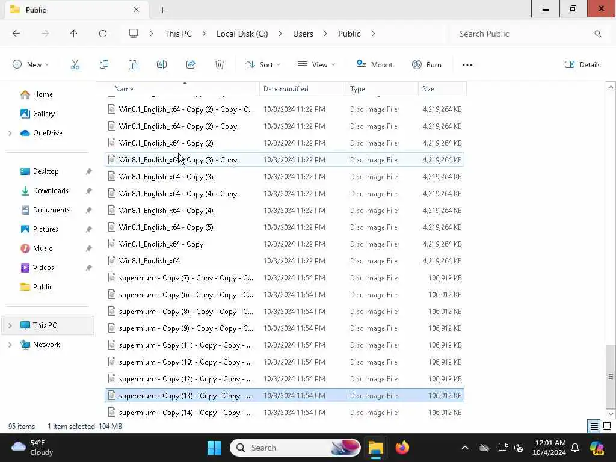The image size is (616, 462).
Task: Click the Copy icon in toolbar
Action: [x=104, y=65]
